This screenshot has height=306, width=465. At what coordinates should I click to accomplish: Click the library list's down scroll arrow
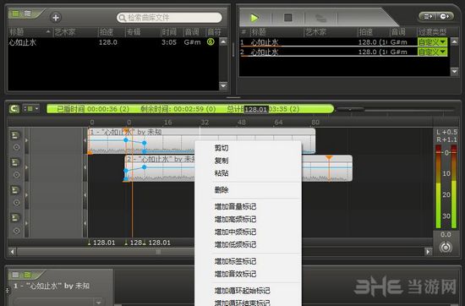(x=223, y=86)
